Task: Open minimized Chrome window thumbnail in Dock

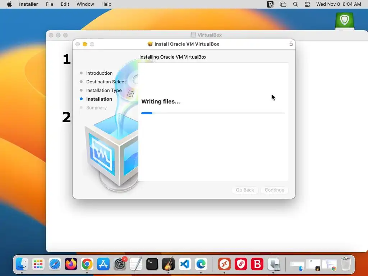Action: coord(330,264)
